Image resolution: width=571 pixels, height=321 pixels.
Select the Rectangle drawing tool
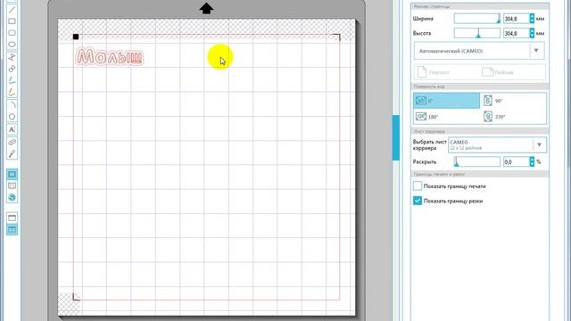pyautogui.click(x=12, y=21)
